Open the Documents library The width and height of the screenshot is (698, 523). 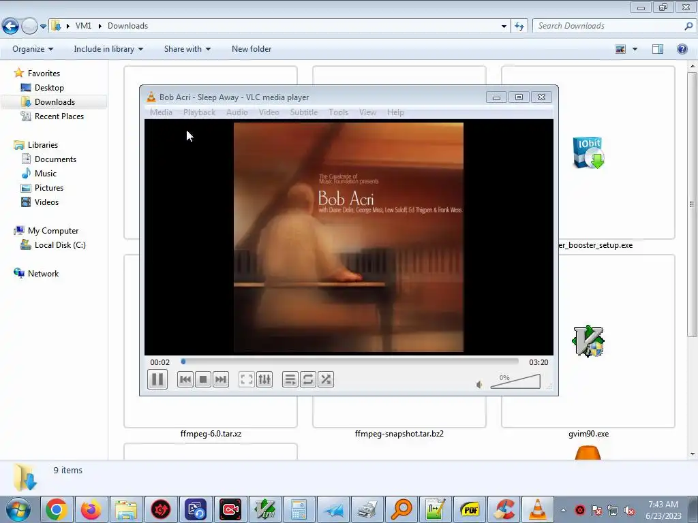[55, 159]
